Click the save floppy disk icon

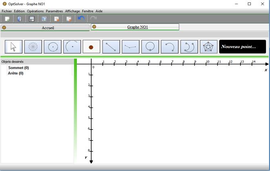pos(32,19)
